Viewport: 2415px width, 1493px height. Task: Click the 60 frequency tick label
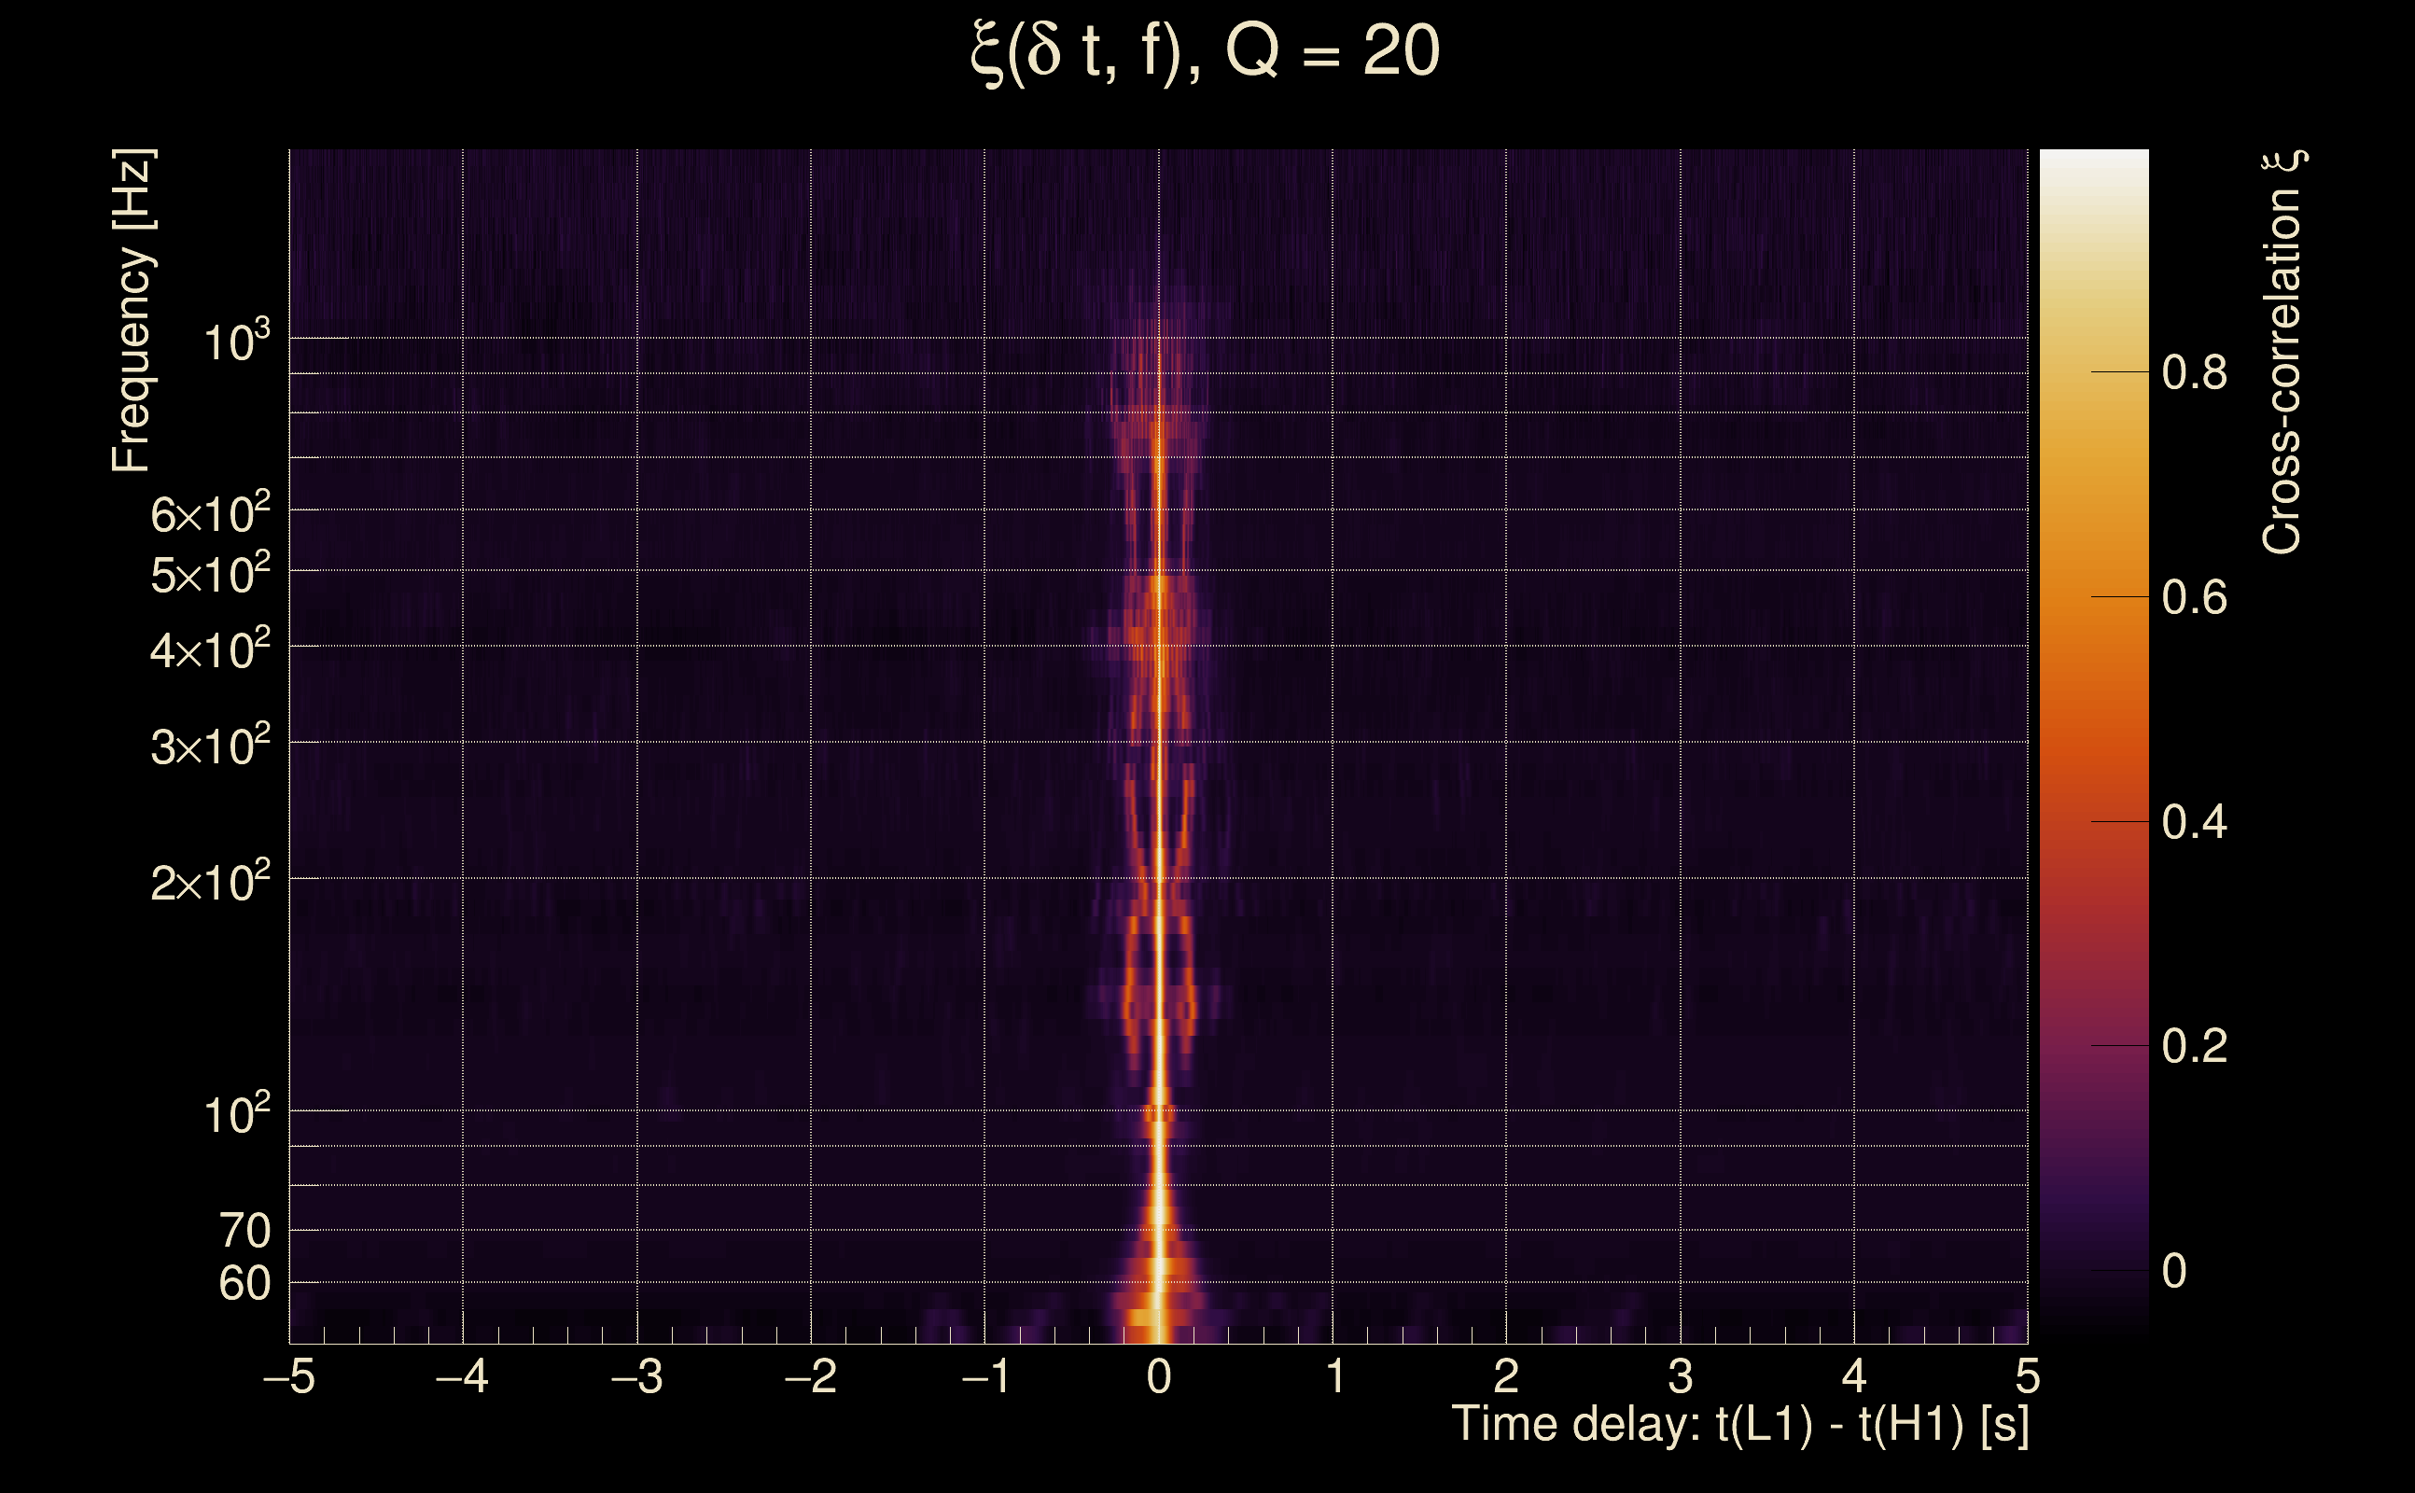point(244,1284)
